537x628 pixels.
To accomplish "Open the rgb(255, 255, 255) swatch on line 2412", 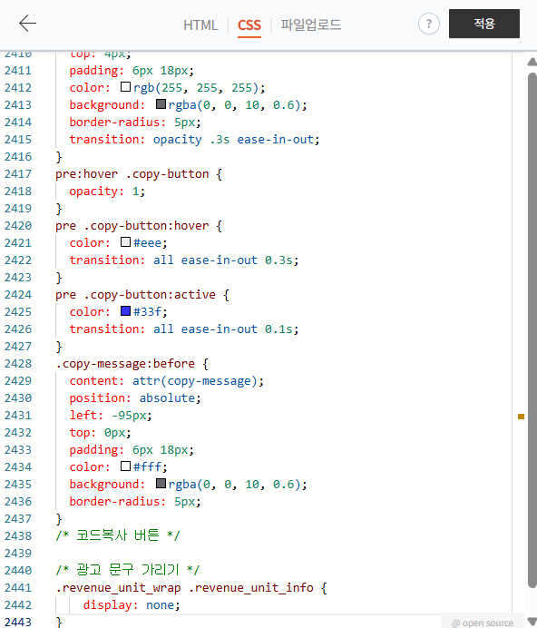I will 126,87.
